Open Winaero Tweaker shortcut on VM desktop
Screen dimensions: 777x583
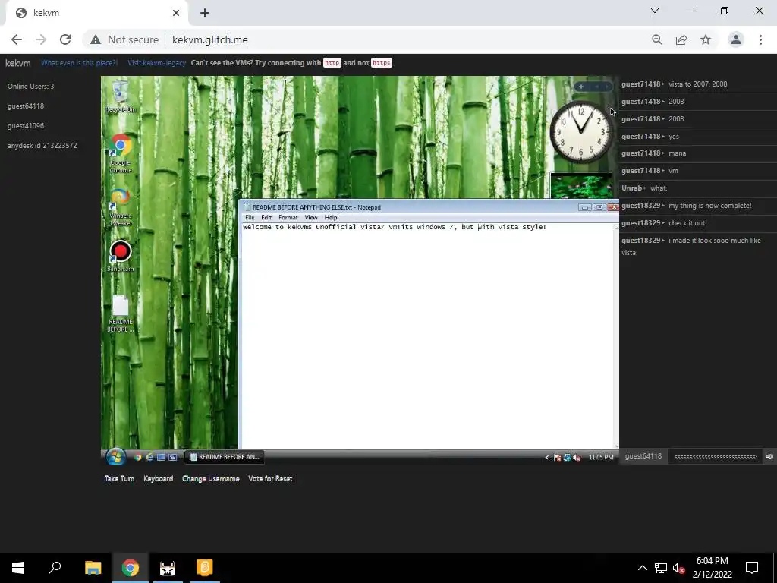point(121,207)
